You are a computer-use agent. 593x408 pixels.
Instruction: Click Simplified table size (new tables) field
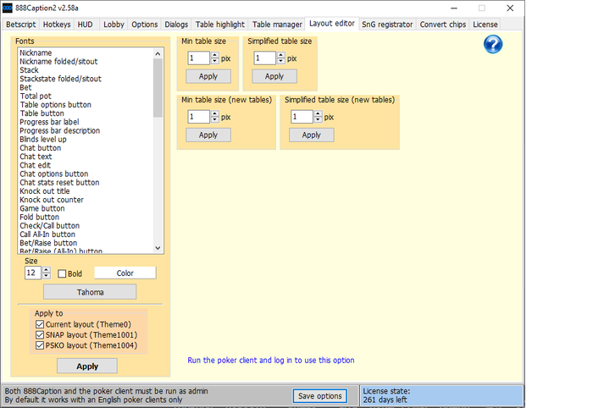[302, 117]
